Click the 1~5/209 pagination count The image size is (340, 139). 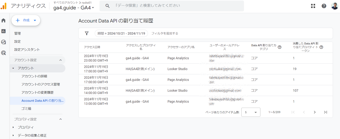[x=274, y=112]
